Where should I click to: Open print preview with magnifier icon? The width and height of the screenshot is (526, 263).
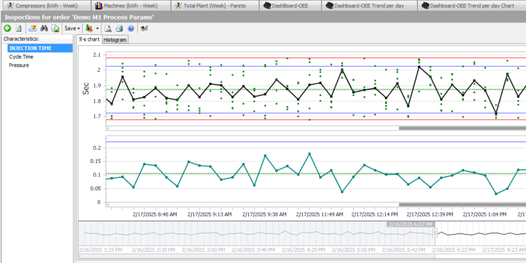pos(108,28)
